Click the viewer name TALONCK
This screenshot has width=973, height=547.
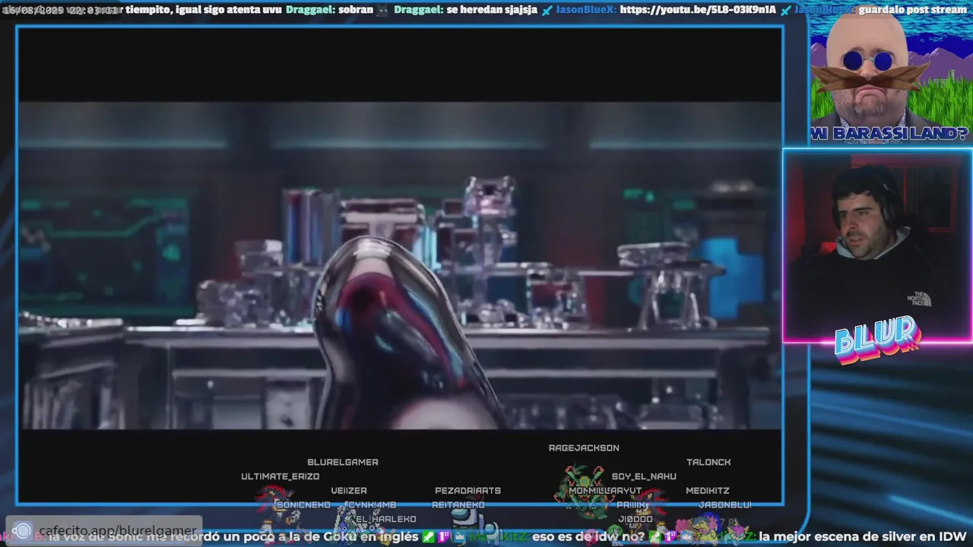click(708, 462)
